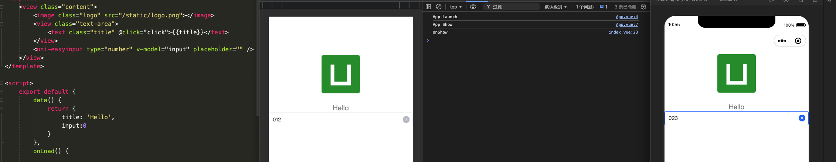Fold the export default block
The image size is (836, 162).
[2, 92]
